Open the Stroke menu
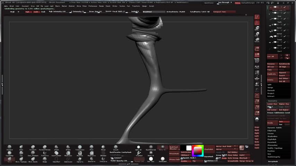 pyautogui.click(x=115, y=6)
